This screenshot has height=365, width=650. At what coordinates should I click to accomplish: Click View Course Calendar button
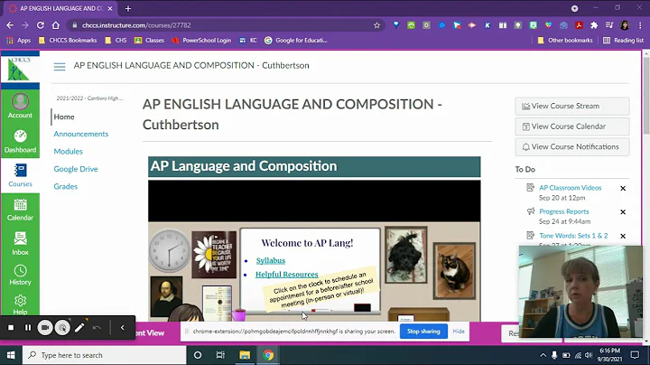coord(572,126)
